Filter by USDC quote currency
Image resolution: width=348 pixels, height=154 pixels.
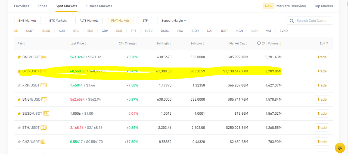coord(165,31)
